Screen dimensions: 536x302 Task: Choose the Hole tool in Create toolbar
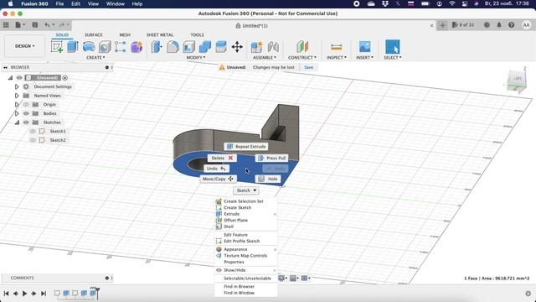pyautogui.click(x=105, y=47)
